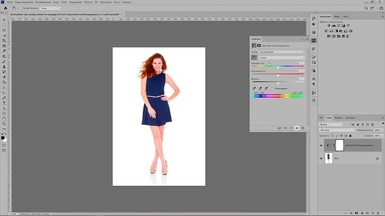This screenshot has width=385, height=216.
Task: Click the reset adjustment icon in Properties footer
Action: coord(291,128)
